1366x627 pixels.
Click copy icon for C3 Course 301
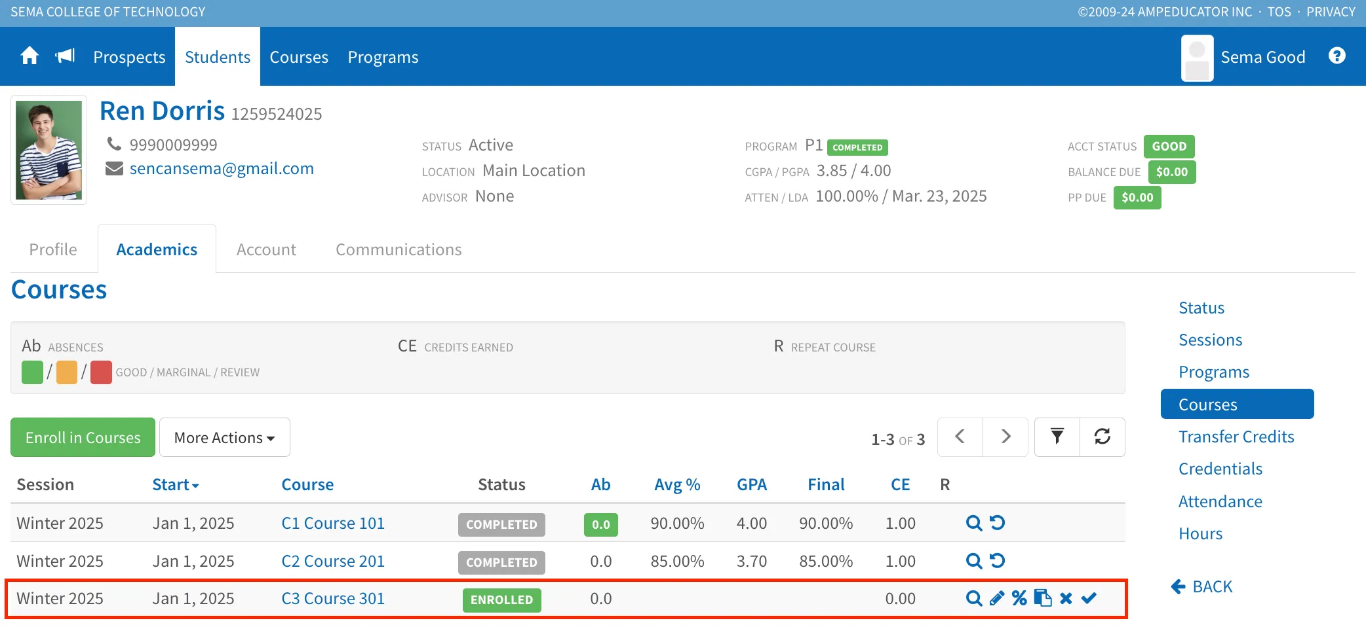pos(1042,598)
